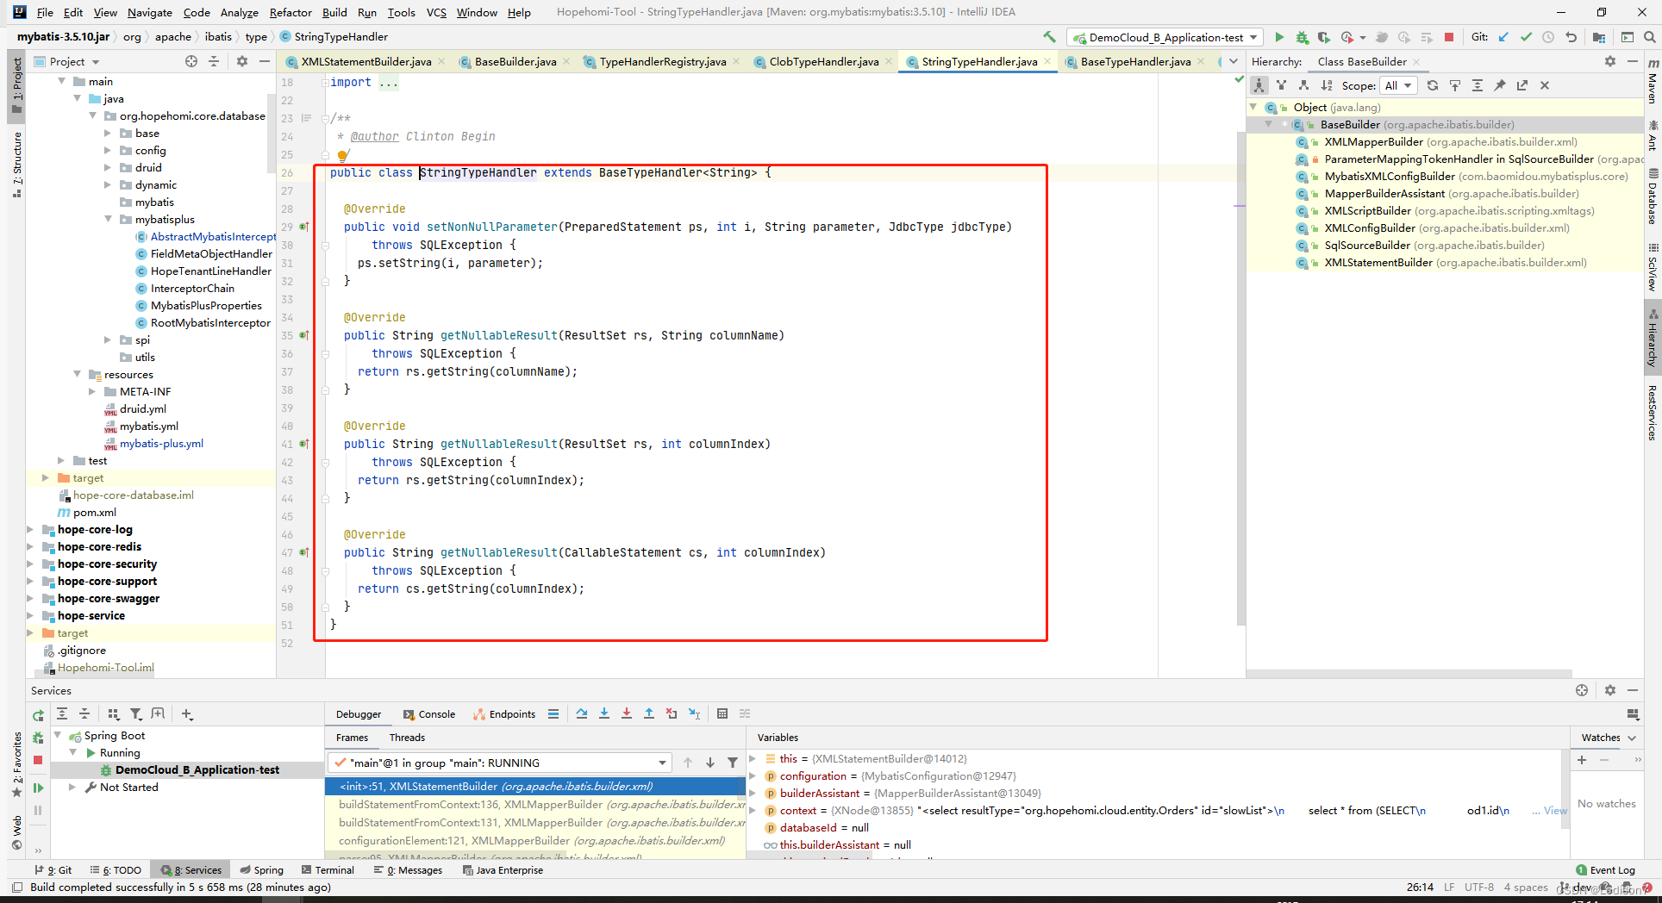
Task: Start debugging with the bug icon
Action: (x=1302, y=37)
